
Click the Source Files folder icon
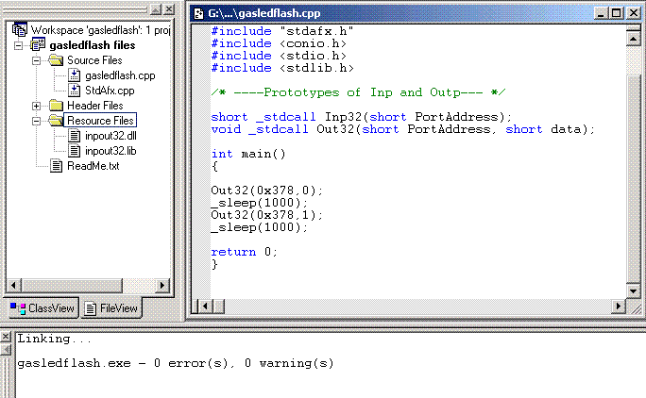[56, 60]
